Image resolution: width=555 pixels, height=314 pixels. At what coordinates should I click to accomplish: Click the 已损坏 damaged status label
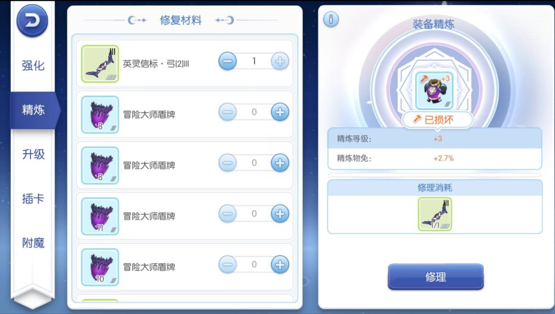tap(438, 120)
